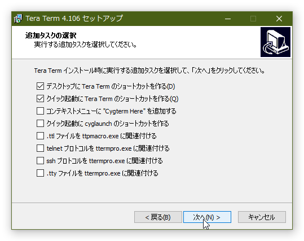Screen dimensions: 304x241
Task: Proceed with the 次へ(N) button
Action: coord(207,217)
